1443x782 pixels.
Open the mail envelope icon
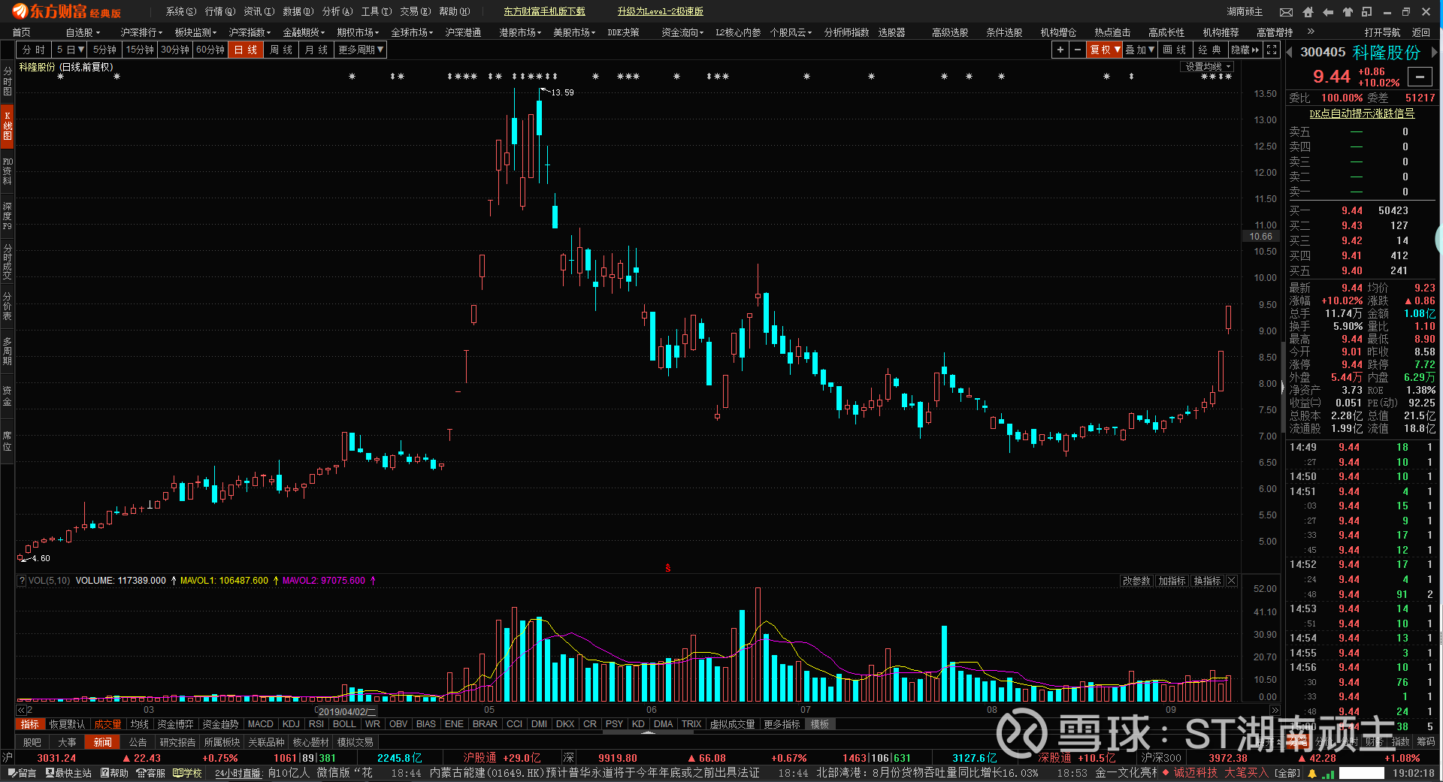tap(1287, 12)
